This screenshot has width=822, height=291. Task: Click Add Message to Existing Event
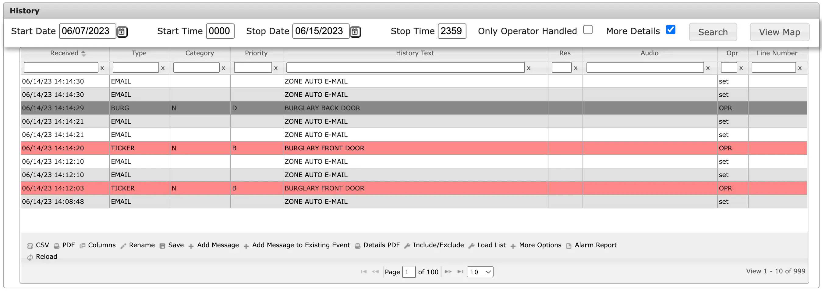297,245
